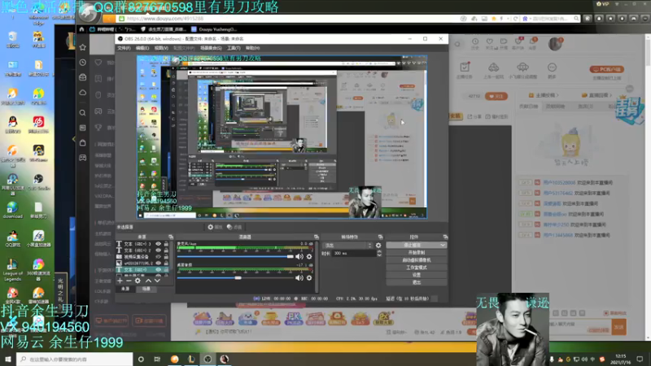The image size is (651, 366).
Task: Adjust the desktop audio volume slider
Action: (236, 277)
